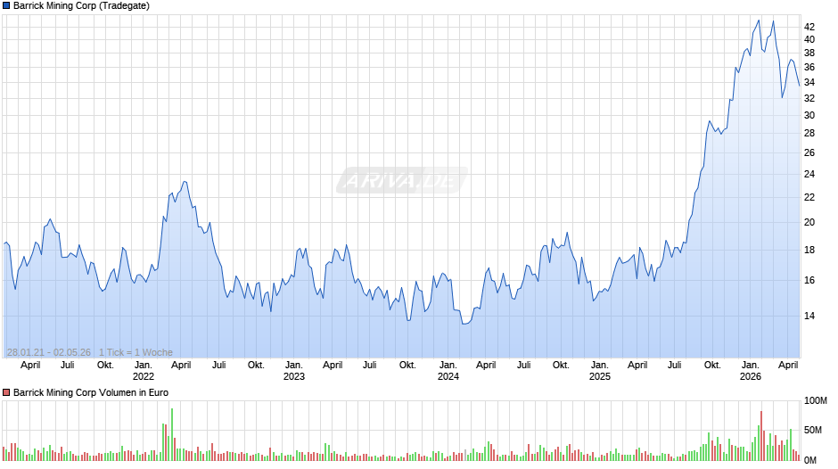The width and height of the screenshot is (838, 469).
Task: Click the price axis label '42'
Action: [x=809, y=27]
